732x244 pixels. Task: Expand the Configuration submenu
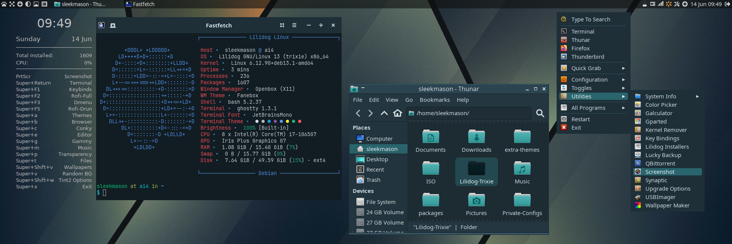pyautogui.click(x=593, y=80)
